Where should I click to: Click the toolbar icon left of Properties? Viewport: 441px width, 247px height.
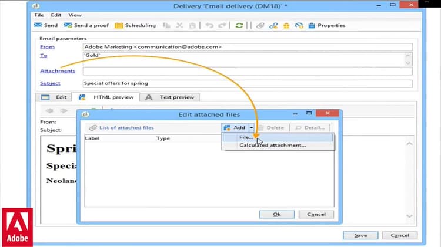point(299,26)
